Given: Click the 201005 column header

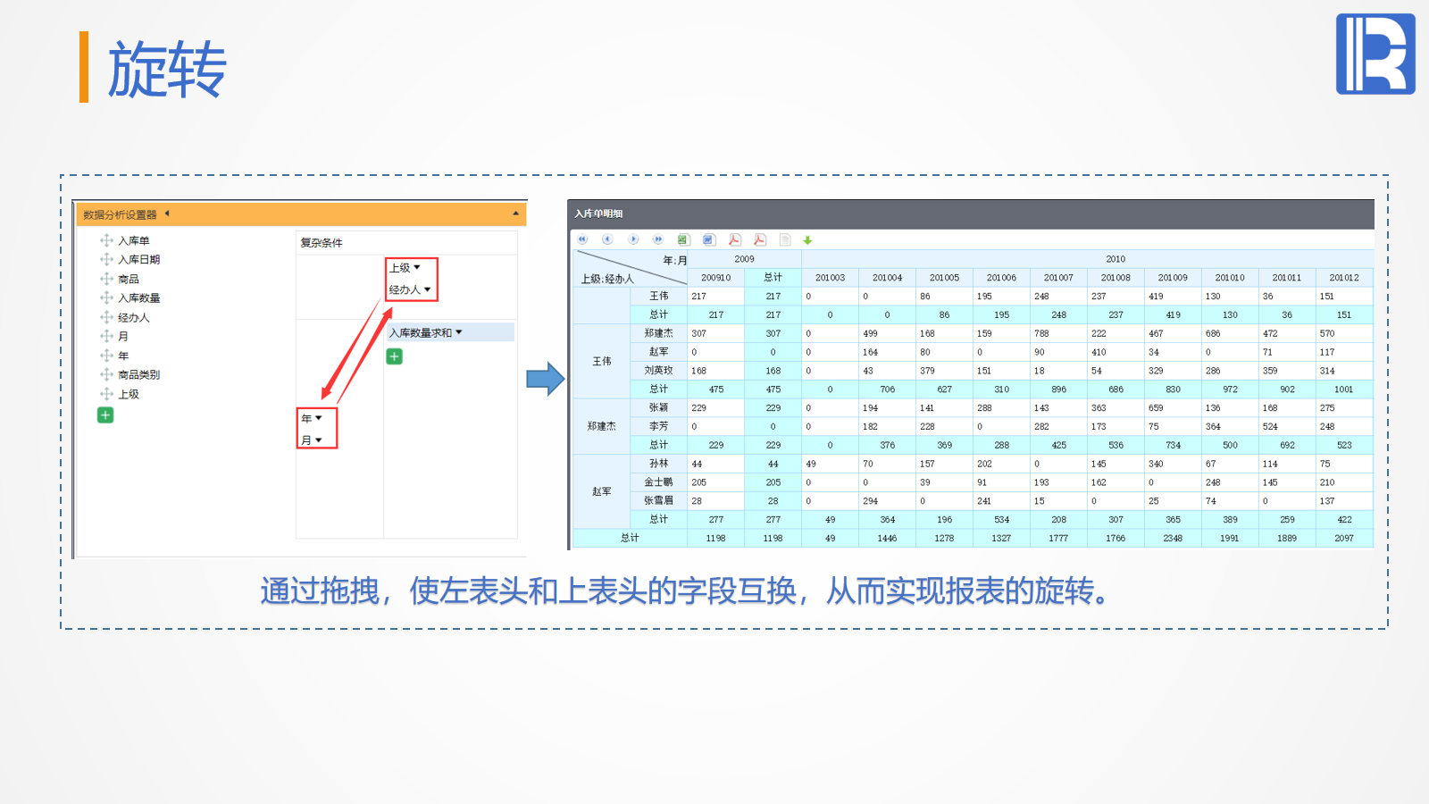Looking at the screenshot, I should (944, 278).
